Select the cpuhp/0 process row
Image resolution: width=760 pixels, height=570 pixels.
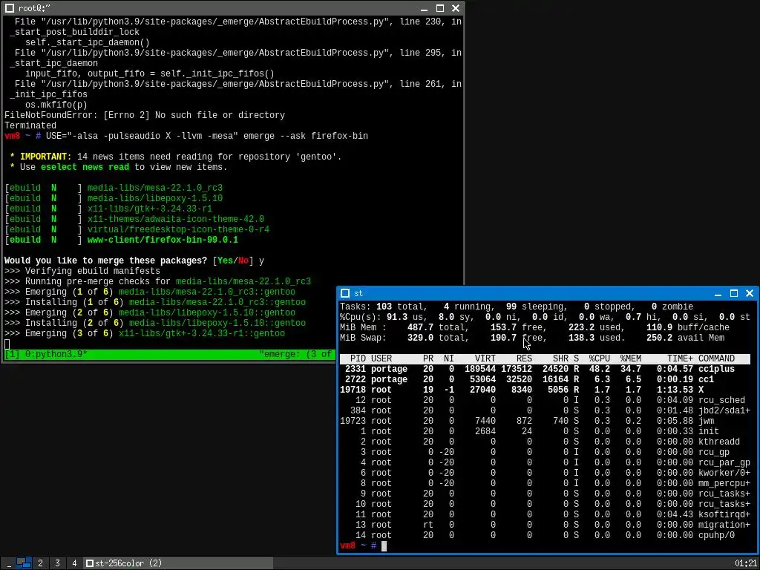point(545,536)
